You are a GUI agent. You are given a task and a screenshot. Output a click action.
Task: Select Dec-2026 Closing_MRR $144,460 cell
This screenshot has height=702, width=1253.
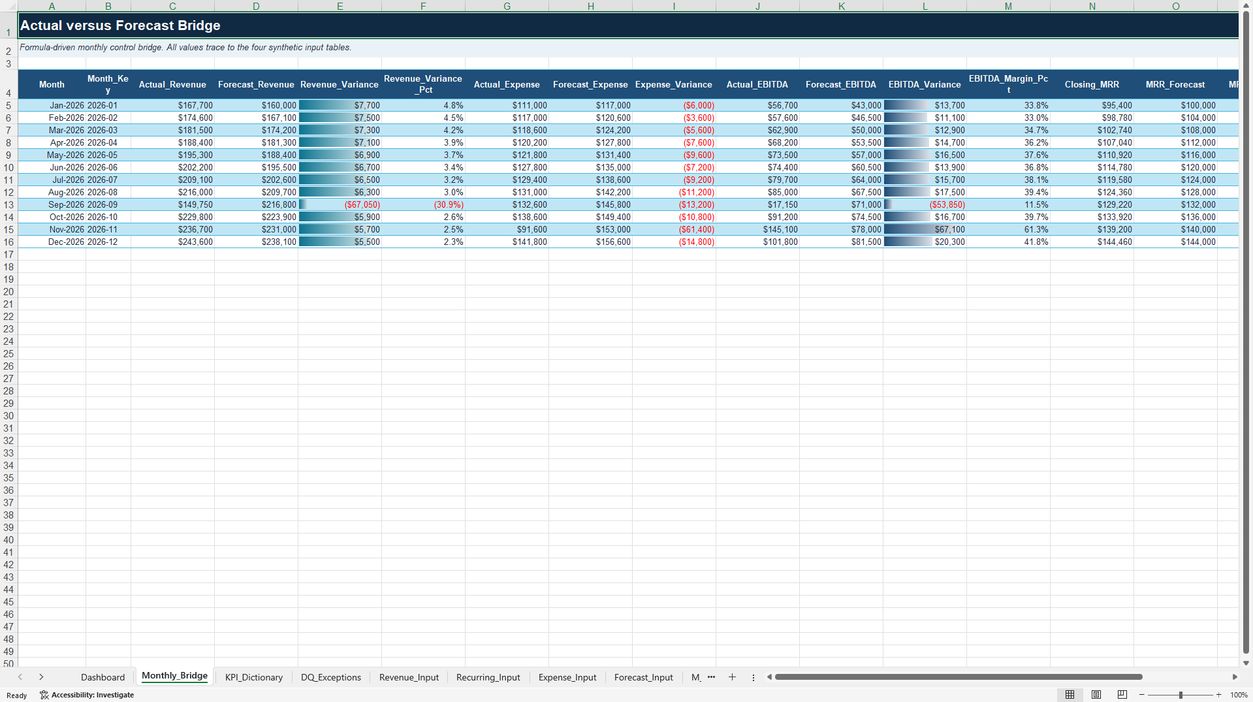(1092, 242)
